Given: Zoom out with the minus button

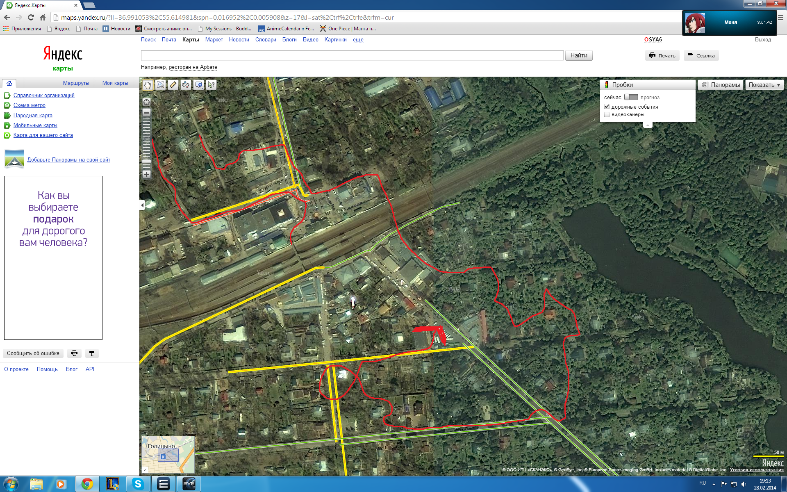Looking at the screenshot, I should [x=146, y=112].
